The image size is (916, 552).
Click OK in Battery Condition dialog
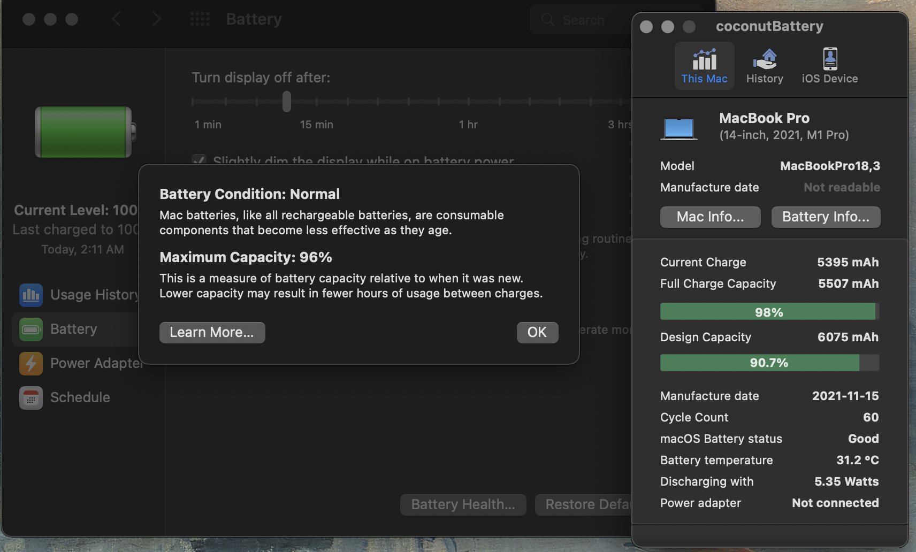point(537,332)
